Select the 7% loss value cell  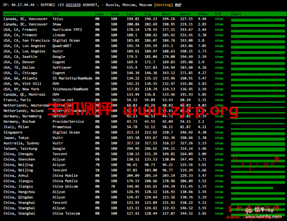[x=97, y=165]
